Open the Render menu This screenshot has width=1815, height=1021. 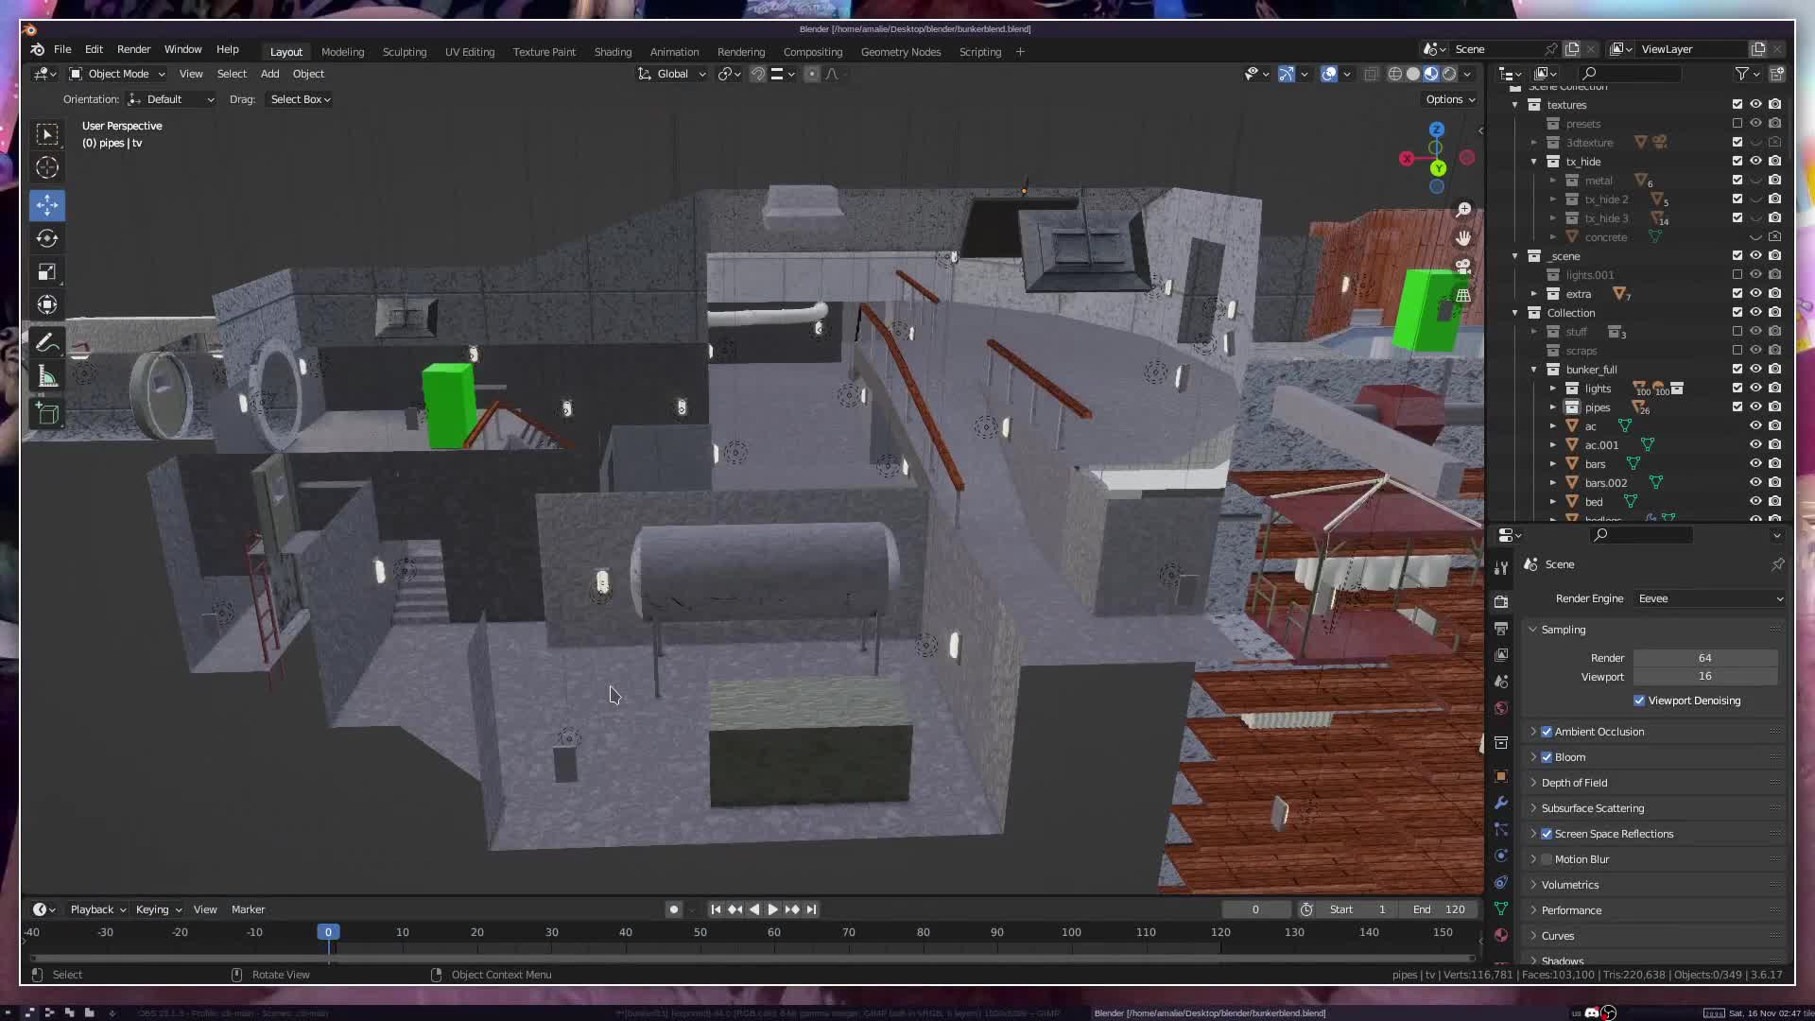tap(133, 49)
